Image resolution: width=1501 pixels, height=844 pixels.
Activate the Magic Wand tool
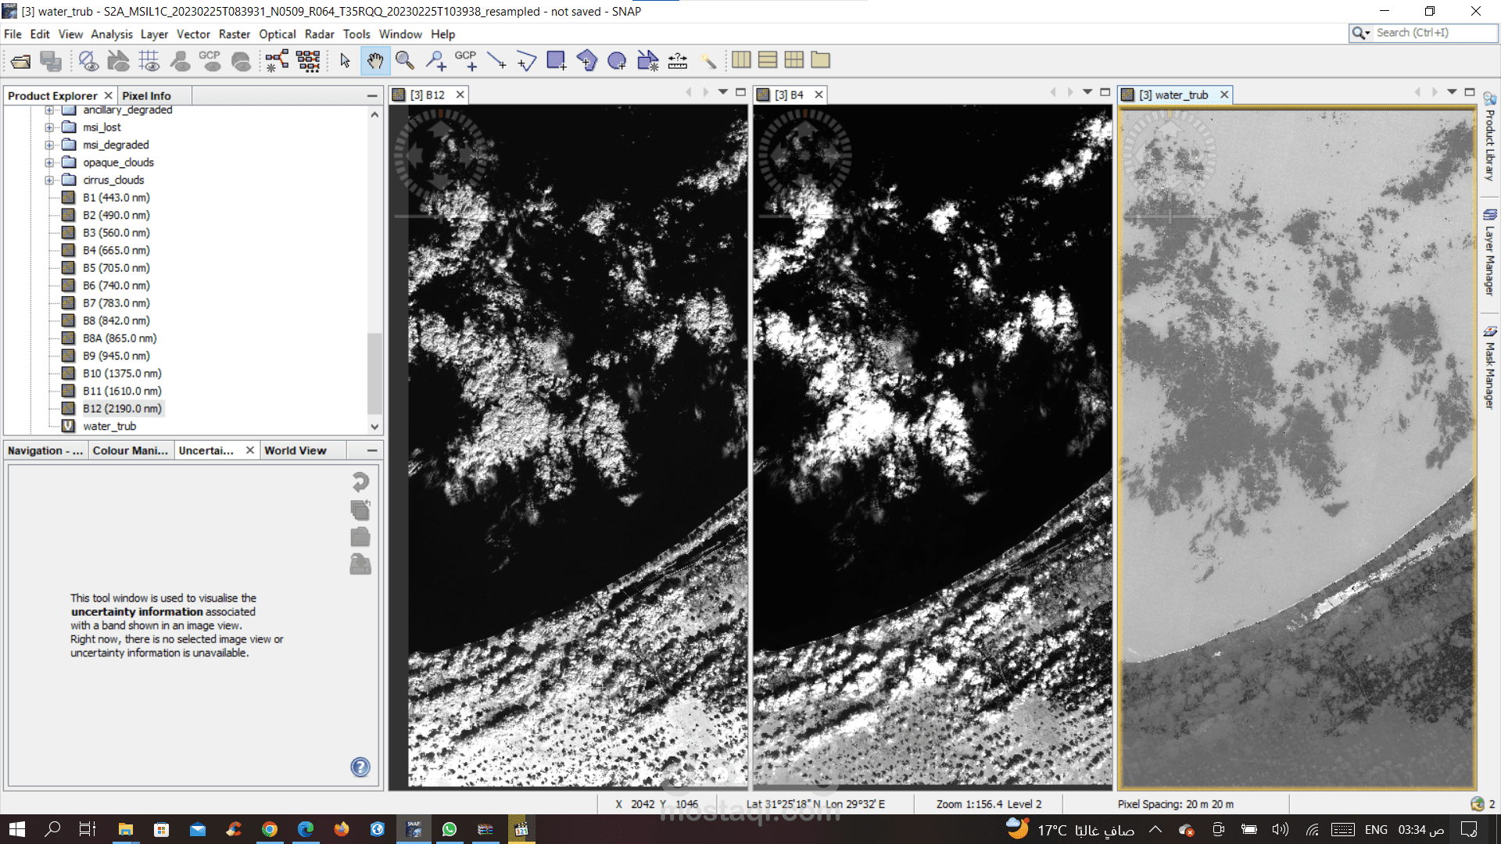point(709,60)
